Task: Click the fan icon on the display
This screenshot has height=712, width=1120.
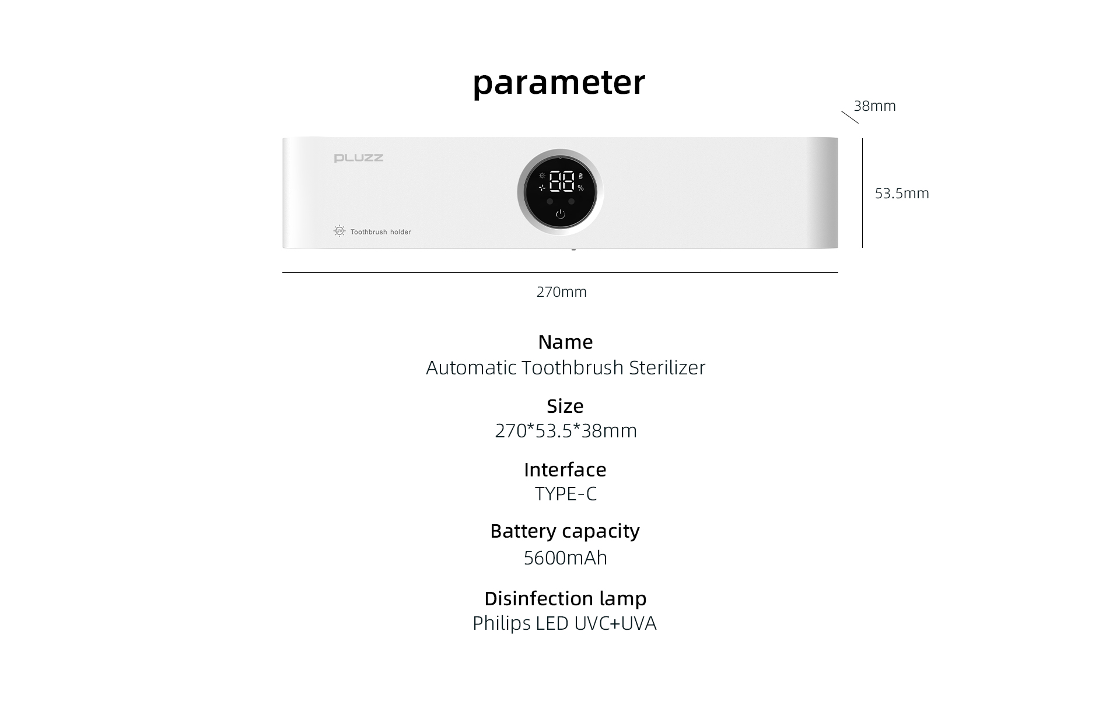Action: coord(542,188)
